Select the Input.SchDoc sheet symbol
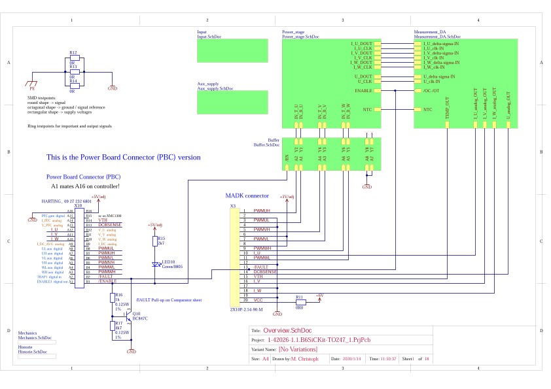This screenshot has width=551, height=389. [232, 50]
